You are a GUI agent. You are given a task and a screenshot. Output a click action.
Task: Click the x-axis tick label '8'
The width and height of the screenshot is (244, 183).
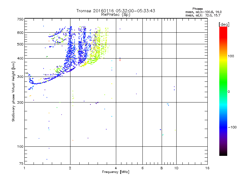tap(162, 168)
